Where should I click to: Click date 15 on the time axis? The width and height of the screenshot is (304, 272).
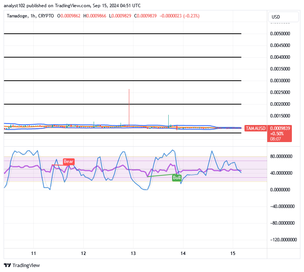[x=233, y=253]
